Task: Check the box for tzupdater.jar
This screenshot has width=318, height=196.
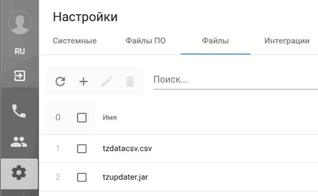Action: pyautogui.click(x=82, y=177)
